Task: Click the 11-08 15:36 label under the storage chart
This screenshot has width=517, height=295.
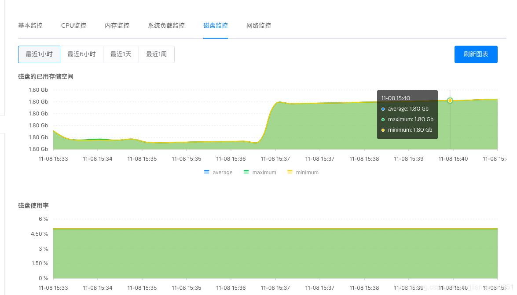Action: (231, 159)
